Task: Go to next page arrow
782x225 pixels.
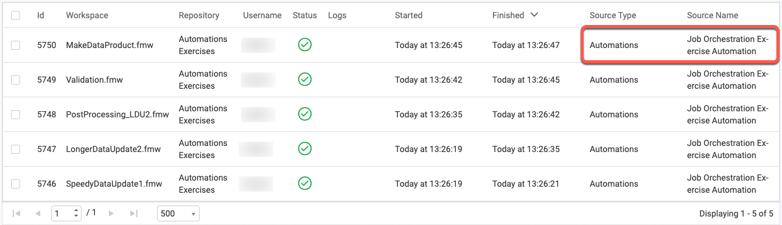Action: coord(111,213)
